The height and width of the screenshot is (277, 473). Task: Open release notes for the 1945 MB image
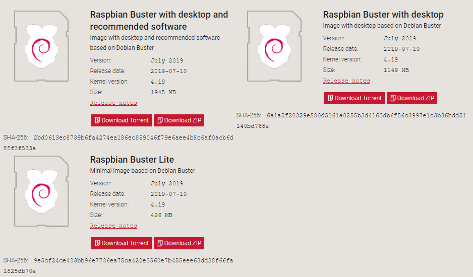pyautogui.click(x=113, y=103)
